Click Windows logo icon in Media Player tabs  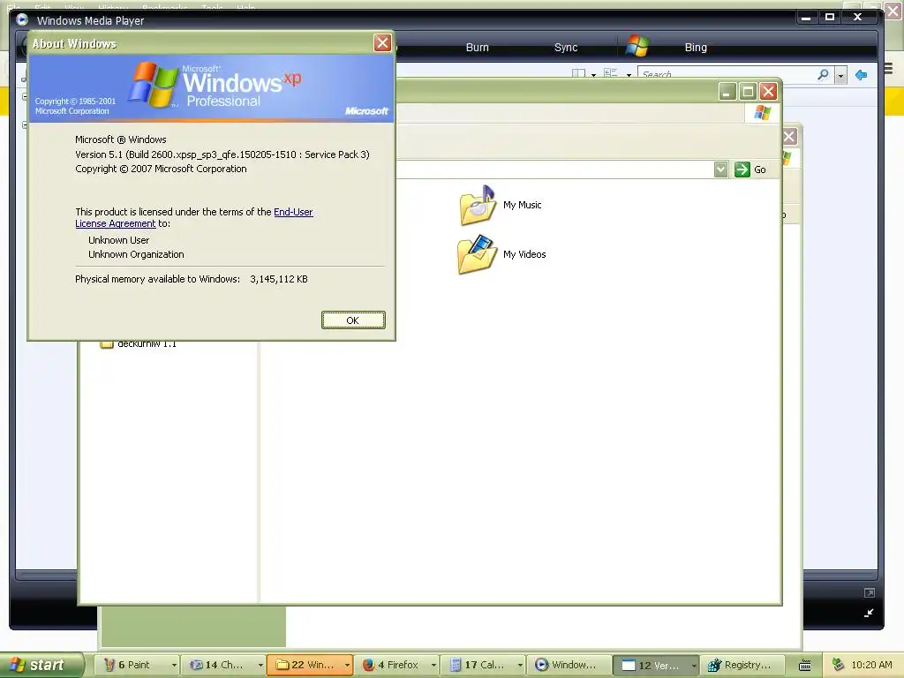637,46
